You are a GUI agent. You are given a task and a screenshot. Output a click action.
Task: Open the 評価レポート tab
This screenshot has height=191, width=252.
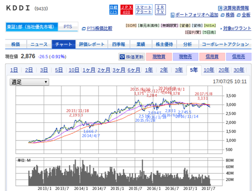coord(92,44)
